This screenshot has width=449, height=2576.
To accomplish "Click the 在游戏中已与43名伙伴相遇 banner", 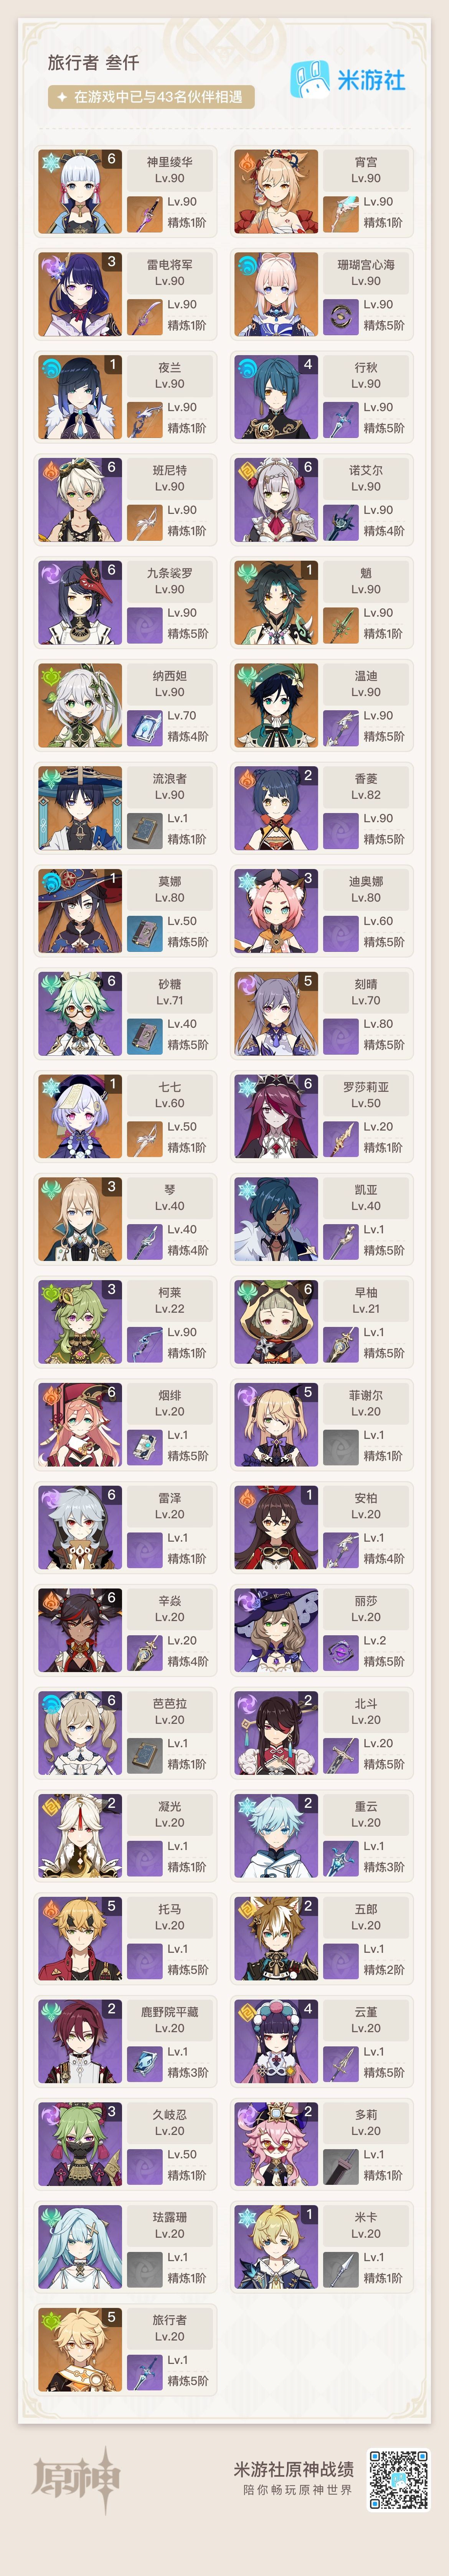I will point(151,97).
